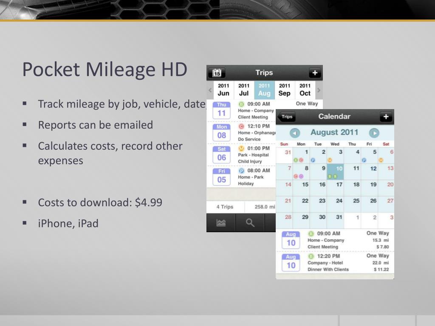Go to previous month arrow beside August 2011
This screenshot has height=326, width=435.
coord(295,133)
